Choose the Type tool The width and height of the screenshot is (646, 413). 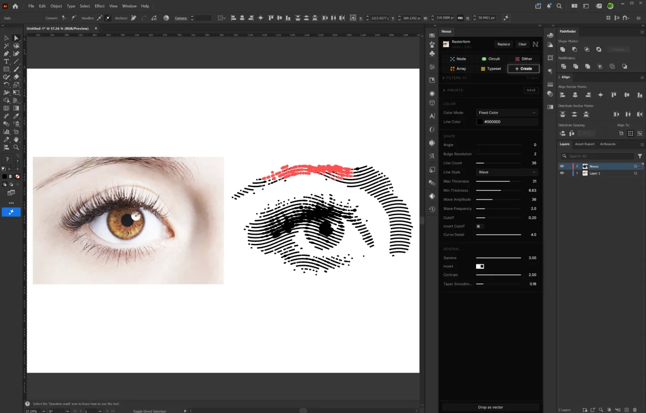point(6,61)
